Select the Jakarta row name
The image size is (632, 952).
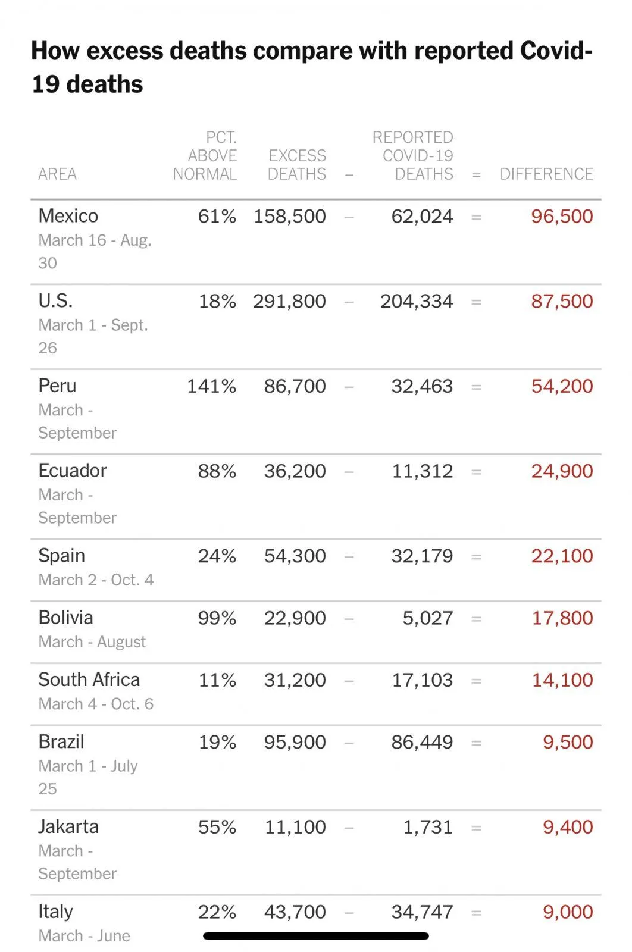(x=68, y=826)
